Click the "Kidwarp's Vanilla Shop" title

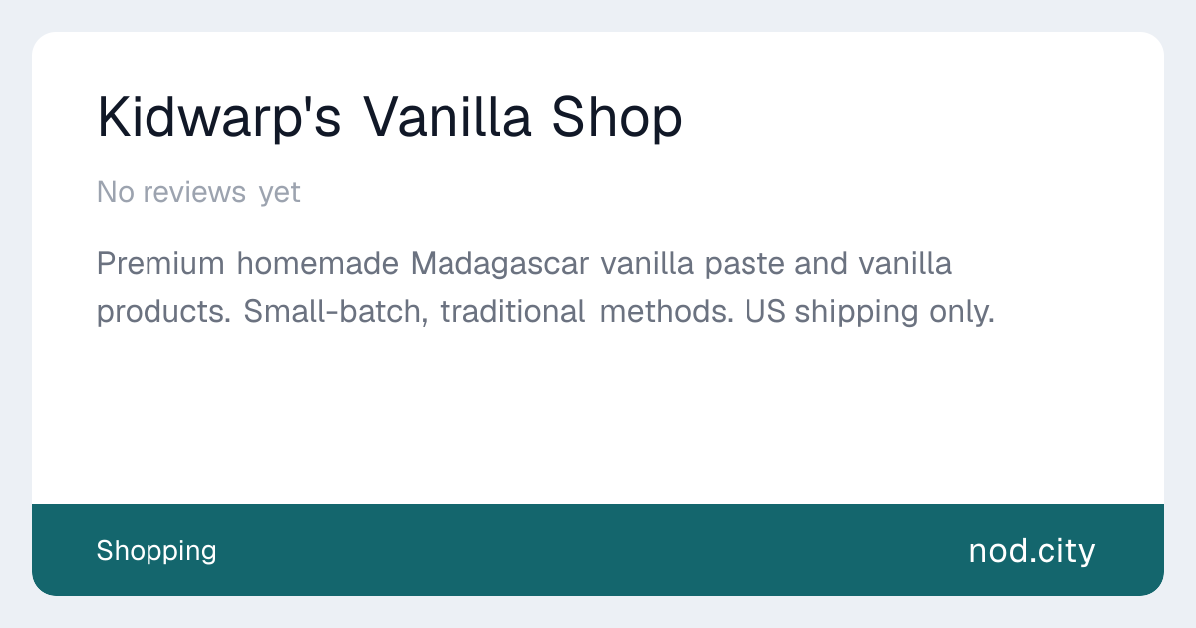(389, 118)
